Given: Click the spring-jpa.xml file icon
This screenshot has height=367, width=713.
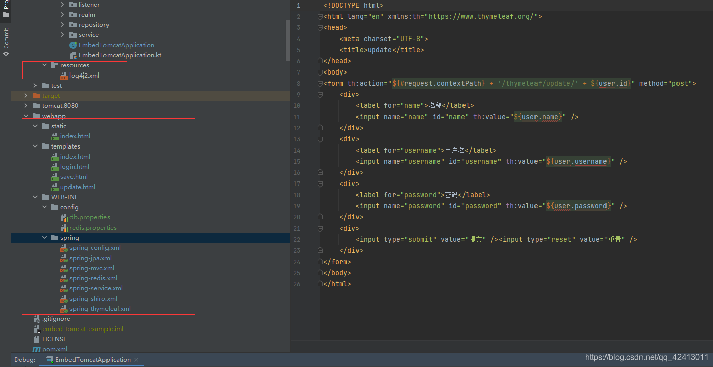Looking at the screenshot, I should (x=64, y=258).
